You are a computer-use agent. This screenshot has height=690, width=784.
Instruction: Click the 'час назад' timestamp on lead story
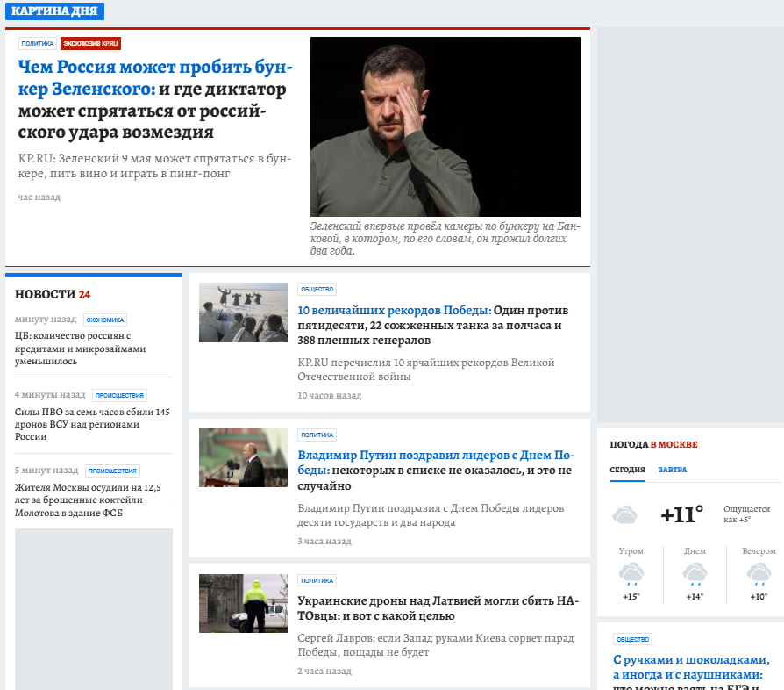39,198
